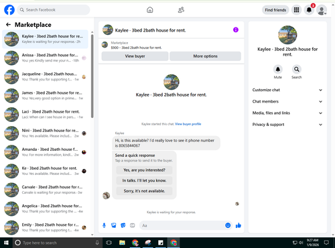Click the Search Facebook field
The width and height of the screenshot is (335, 248).
(54, 10)
